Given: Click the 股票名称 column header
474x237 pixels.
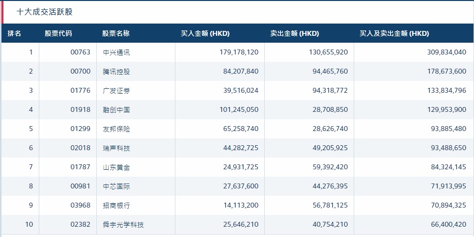Looking at the screenshot, I should click(x=116, y=34).
